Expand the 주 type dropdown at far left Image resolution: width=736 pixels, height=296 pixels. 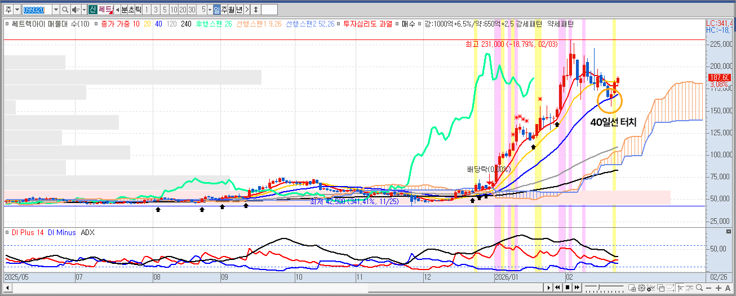coord(17,10)
